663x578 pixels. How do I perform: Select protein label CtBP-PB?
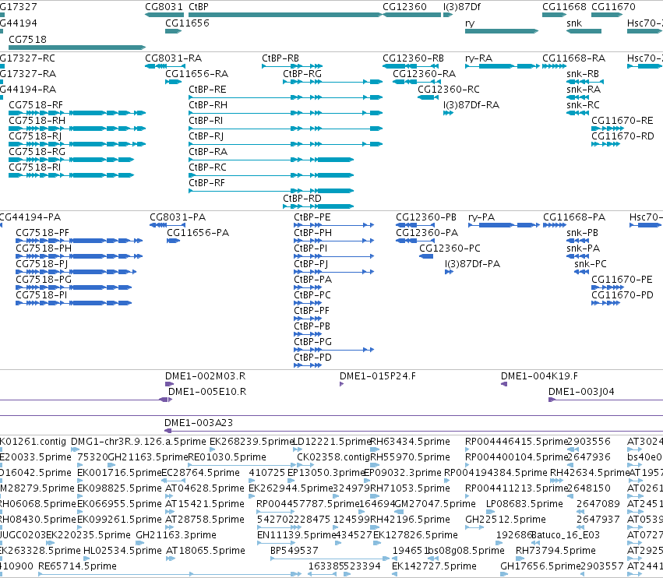click(x=312, y=326)
